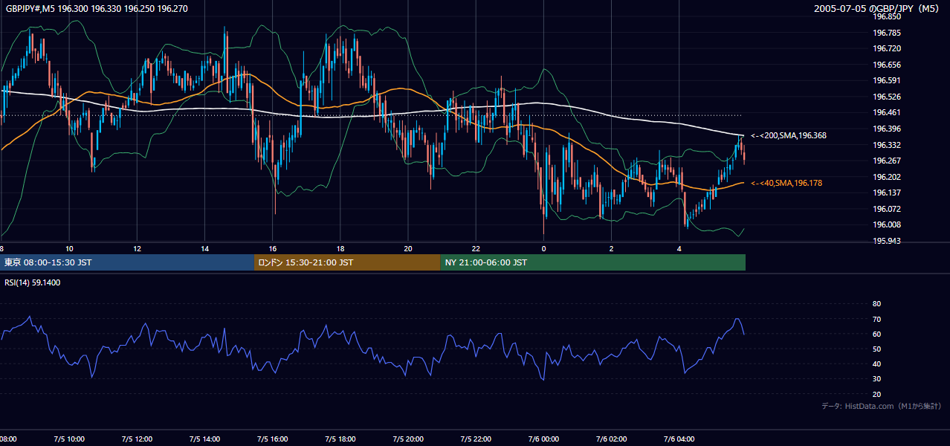Click the bottom date label 7/5 14:00
Screen dimensions: 950x446
pyautogui.click(x=204, y=439)
